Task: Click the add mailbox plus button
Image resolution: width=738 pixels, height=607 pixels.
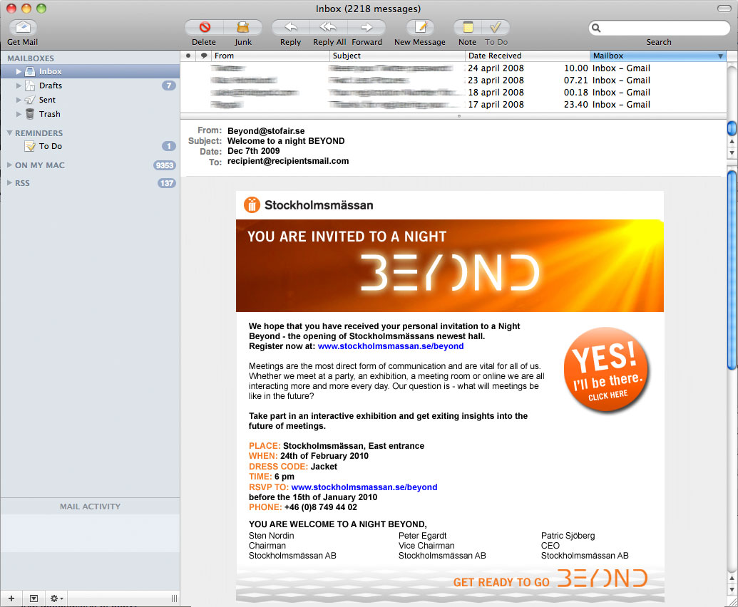Action: tap(11, 598)
